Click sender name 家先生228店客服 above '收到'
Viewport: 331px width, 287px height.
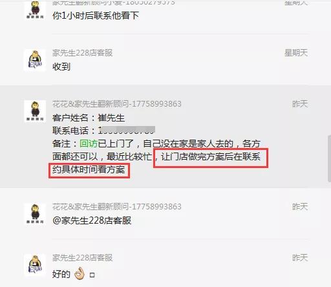pyautogui.click(x=83, y=53)
